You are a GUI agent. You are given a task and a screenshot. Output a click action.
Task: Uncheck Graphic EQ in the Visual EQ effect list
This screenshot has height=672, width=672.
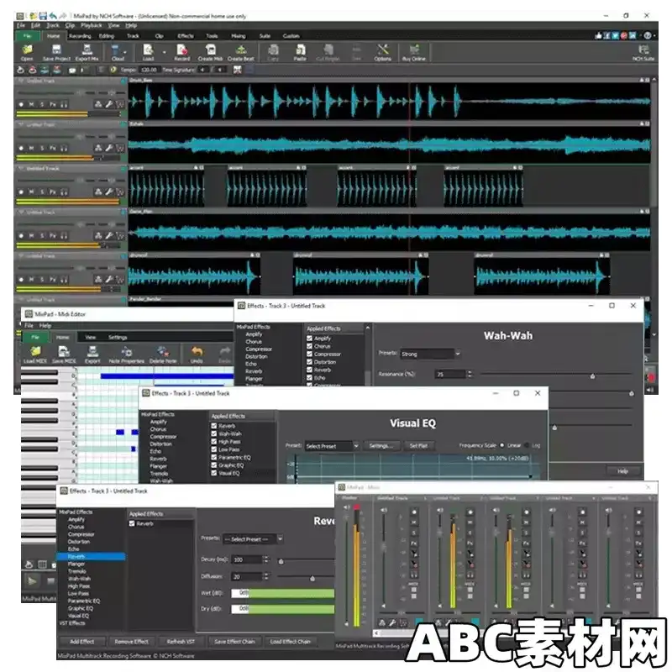point(213,464)
